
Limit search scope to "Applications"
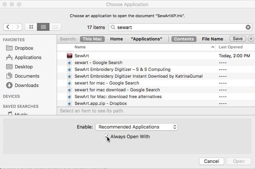146,39
